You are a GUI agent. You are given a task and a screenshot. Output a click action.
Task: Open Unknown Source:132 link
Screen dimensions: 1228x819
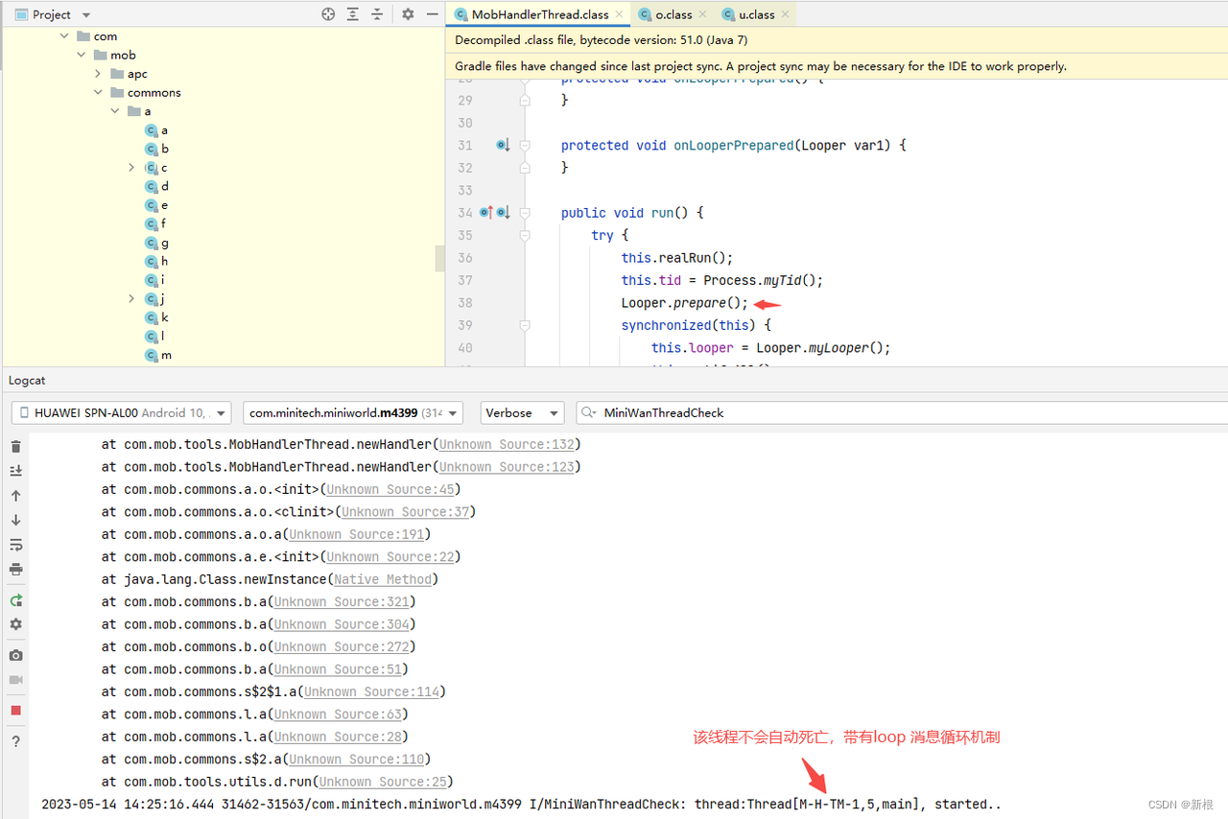coord(507,444)
